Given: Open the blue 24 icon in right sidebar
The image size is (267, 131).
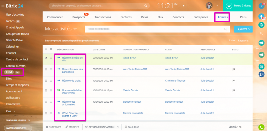Looking at the screenshot, I should click(x=261, y=75).
